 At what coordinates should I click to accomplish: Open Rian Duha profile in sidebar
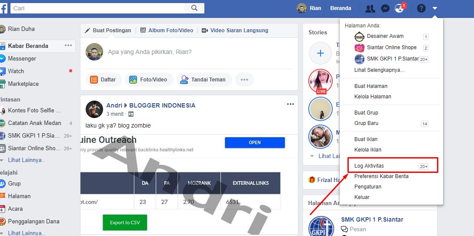(21, 29)
